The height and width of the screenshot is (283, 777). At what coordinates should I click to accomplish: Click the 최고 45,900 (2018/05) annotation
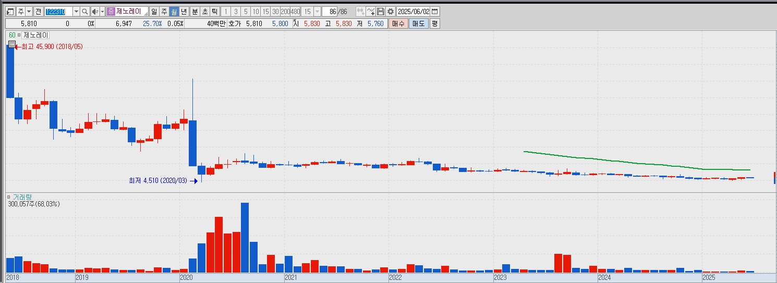[52, 47]
